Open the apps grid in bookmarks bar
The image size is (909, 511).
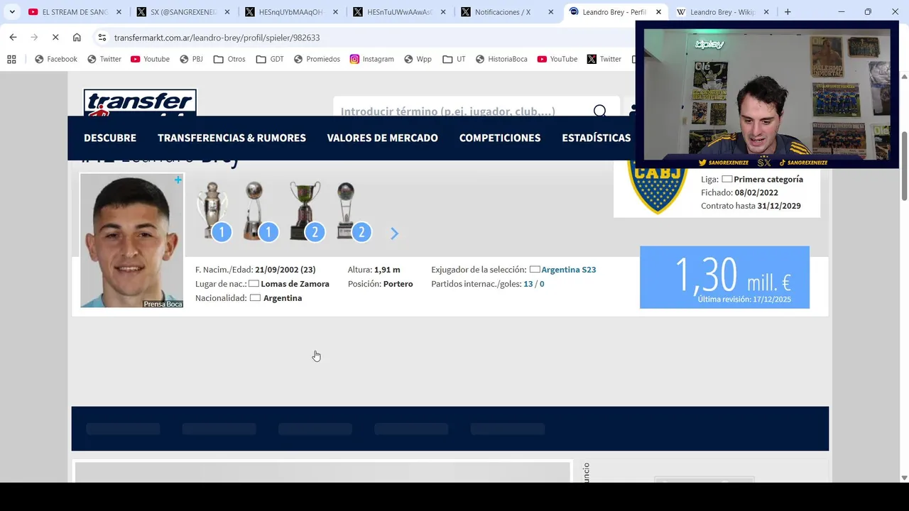coord(11,59)
